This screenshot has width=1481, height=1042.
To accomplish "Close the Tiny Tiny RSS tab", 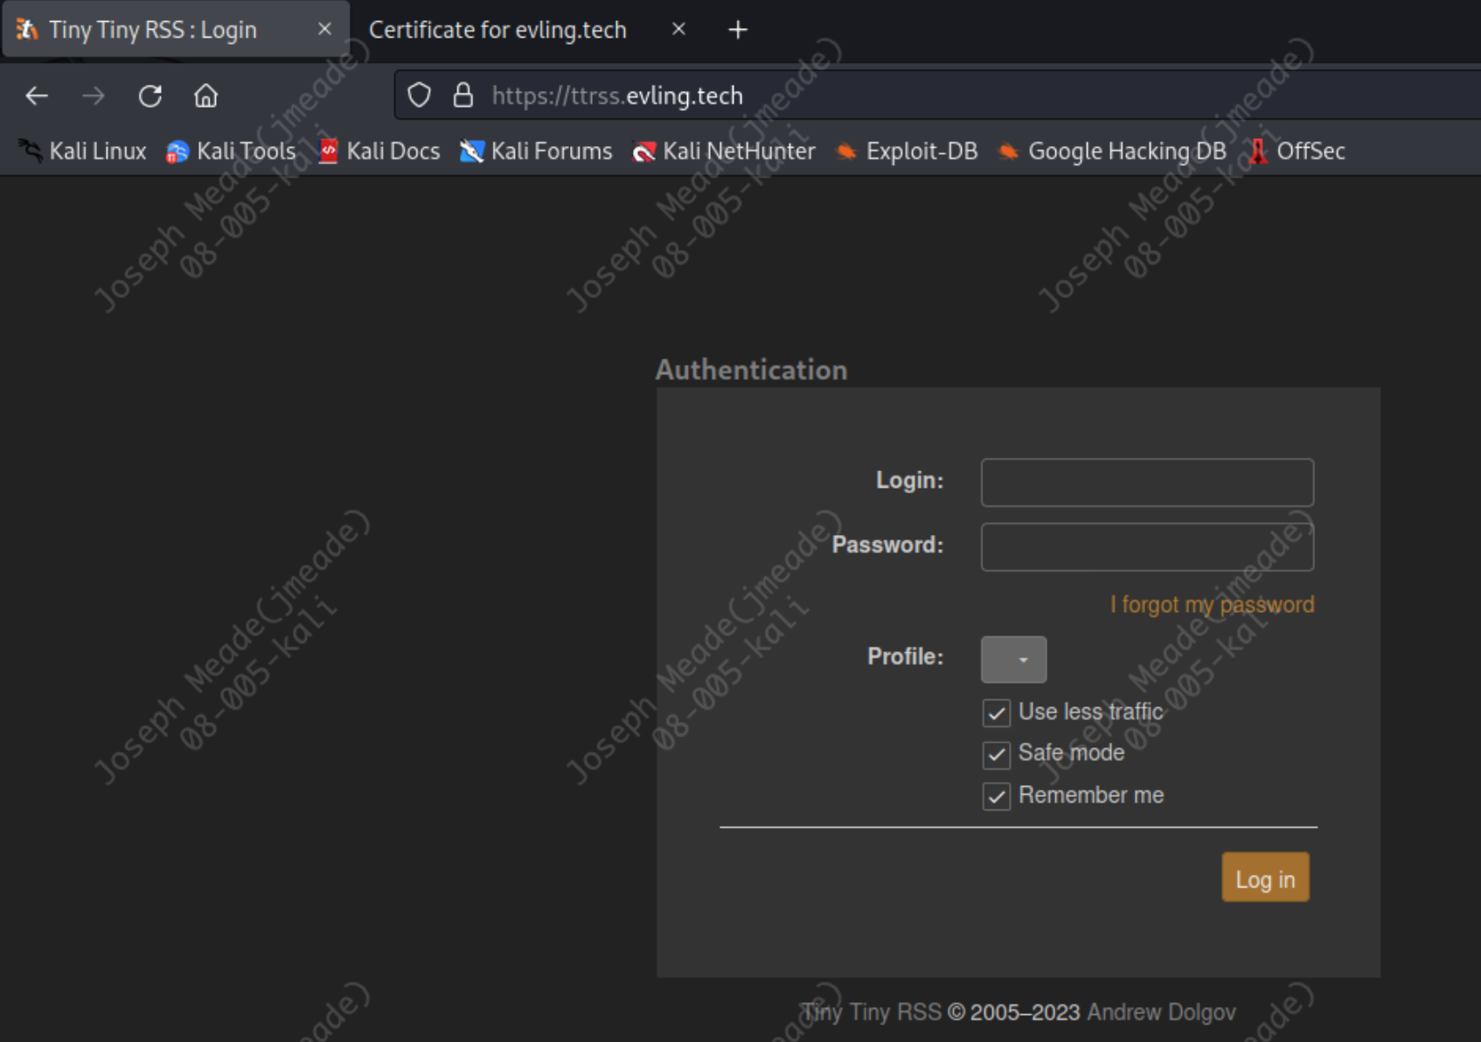I will 324,29.
